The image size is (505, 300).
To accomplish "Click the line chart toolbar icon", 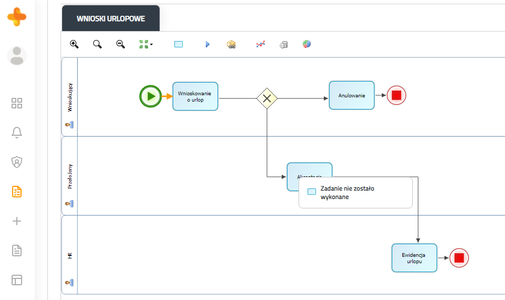I will pos(261,44).
